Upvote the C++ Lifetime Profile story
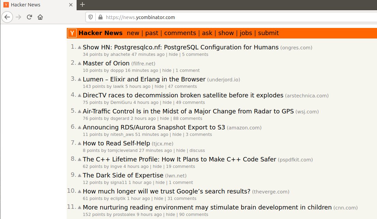The image size is (377, 219). (79, 159)
